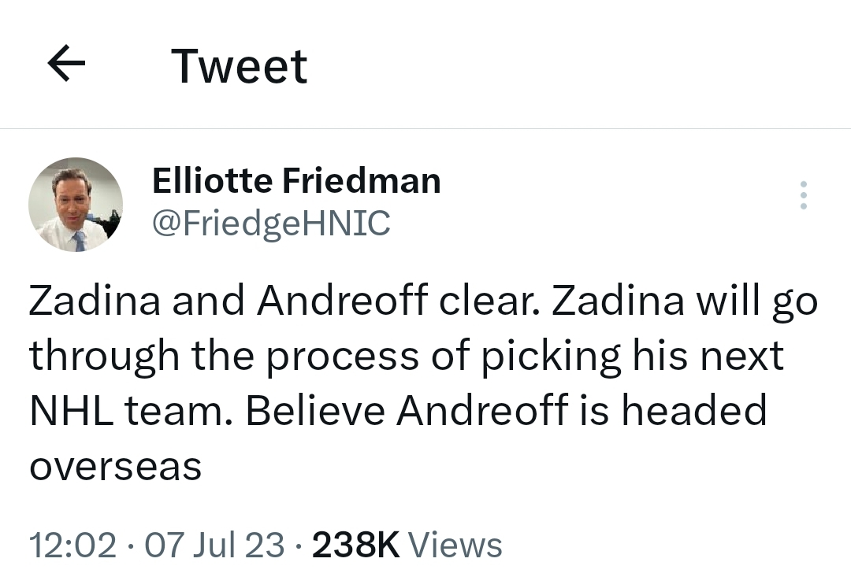This screenshot has height=588, width=851.
Task: Click the 12:02 timestamp
Action: (x=72, y=545)
